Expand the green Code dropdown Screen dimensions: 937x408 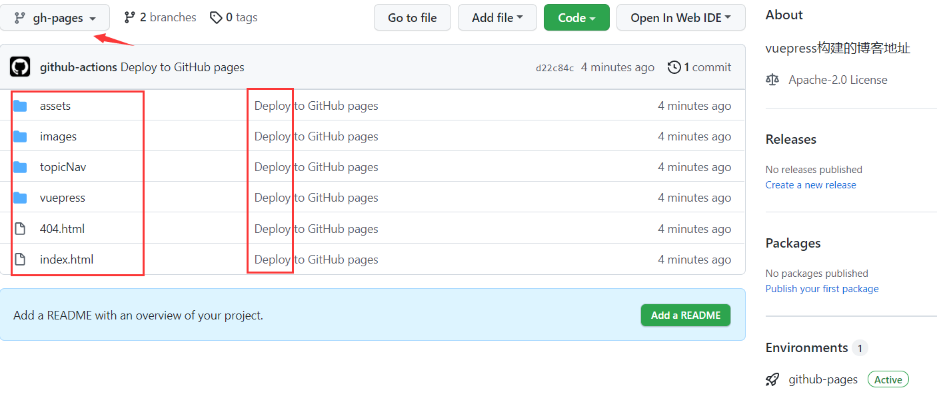pyautogui.click(x=576, y=18)
